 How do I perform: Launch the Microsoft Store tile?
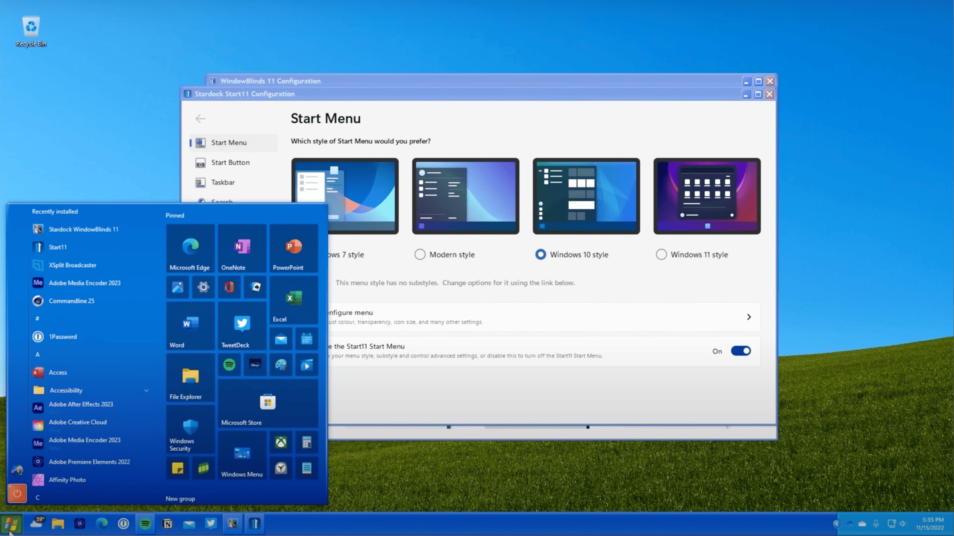[x=268, y=403]
